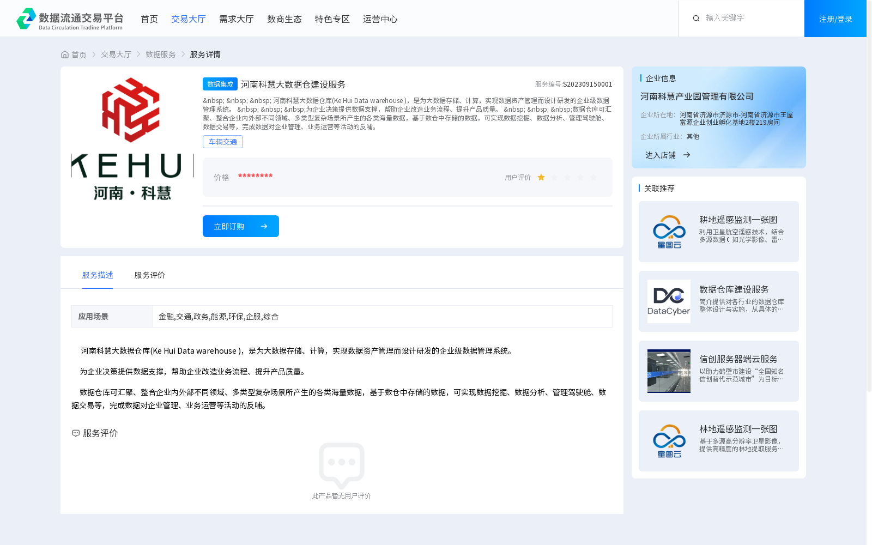Click the KEHU company logo image

pos(132,139)
